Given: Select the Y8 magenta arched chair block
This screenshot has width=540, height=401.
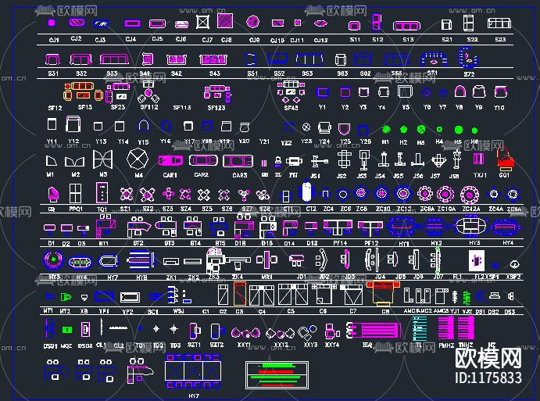Looking at the screenshot, I should pos(460,91).
